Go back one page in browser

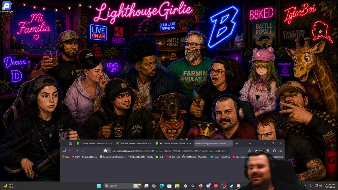(x=71, y=151)
